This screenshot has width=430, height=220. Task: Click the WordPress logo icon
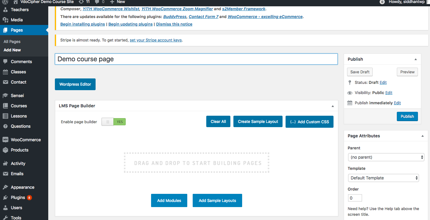tap(5, 2)
